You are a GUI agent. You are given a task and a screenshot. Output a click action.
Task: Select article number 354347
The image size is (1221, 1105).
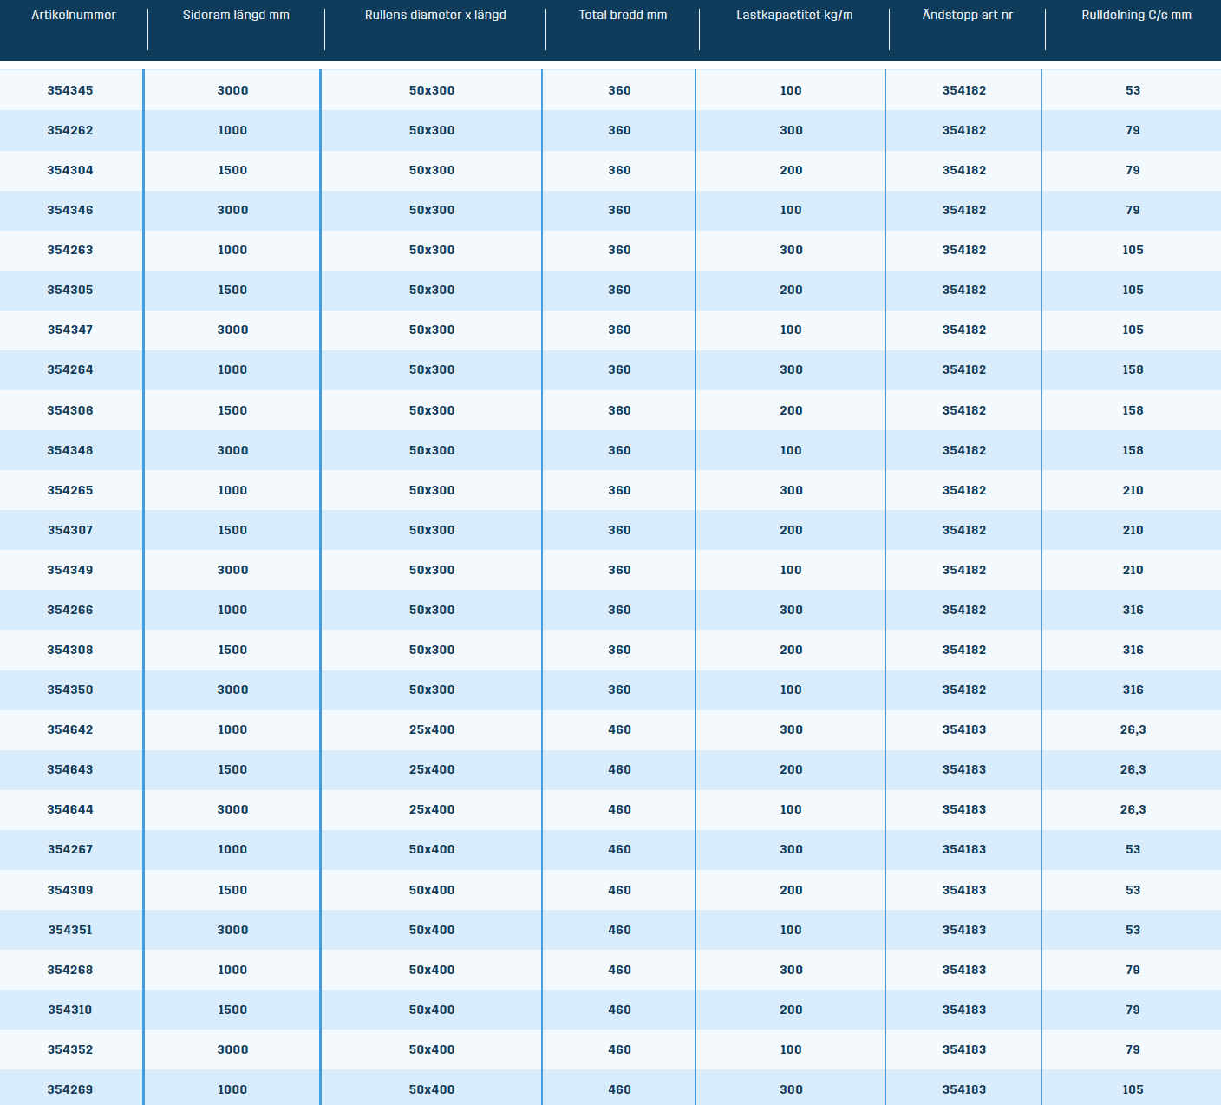pos(70,330)
